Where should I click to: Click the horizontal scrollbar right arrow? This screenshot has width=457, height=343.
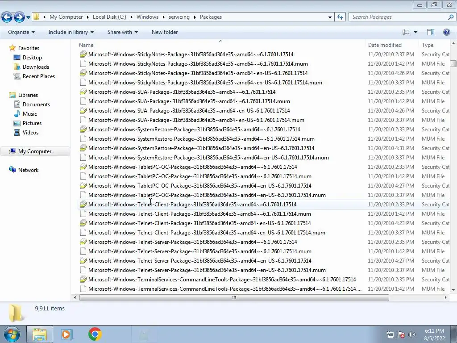(x=445, y=297)
